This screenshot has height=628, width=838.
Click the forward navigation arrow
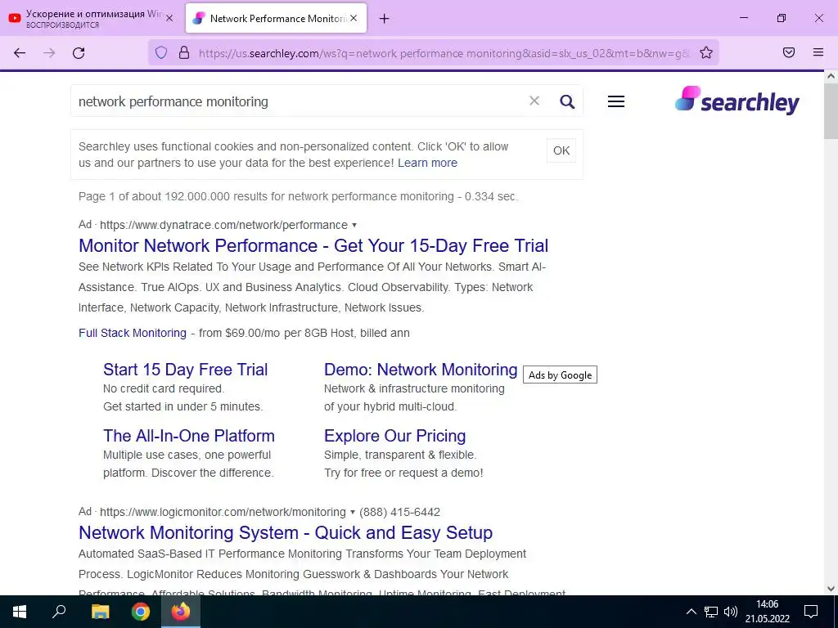pos(49,52)
